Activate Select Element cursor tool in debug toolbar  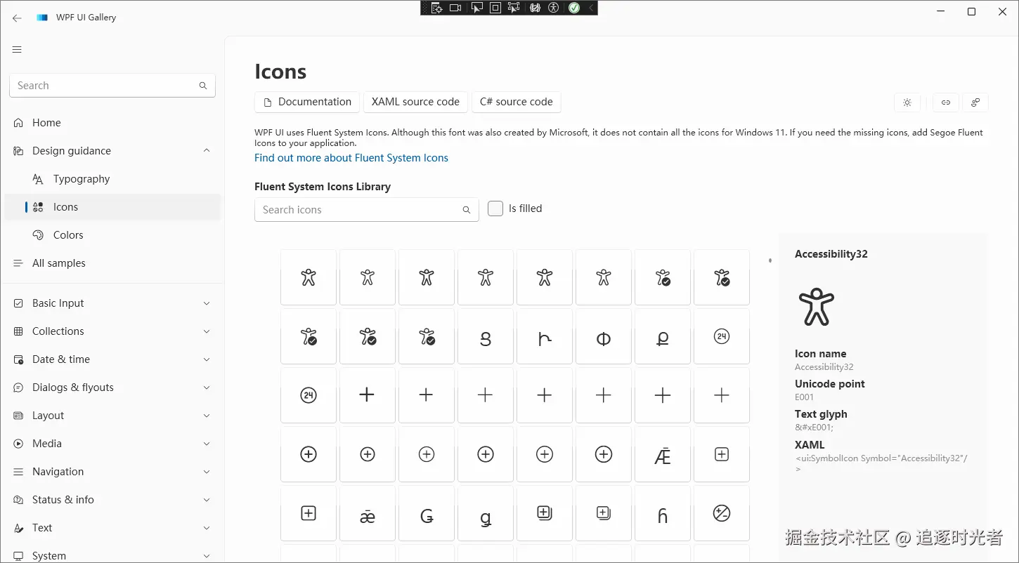point(477,8)
